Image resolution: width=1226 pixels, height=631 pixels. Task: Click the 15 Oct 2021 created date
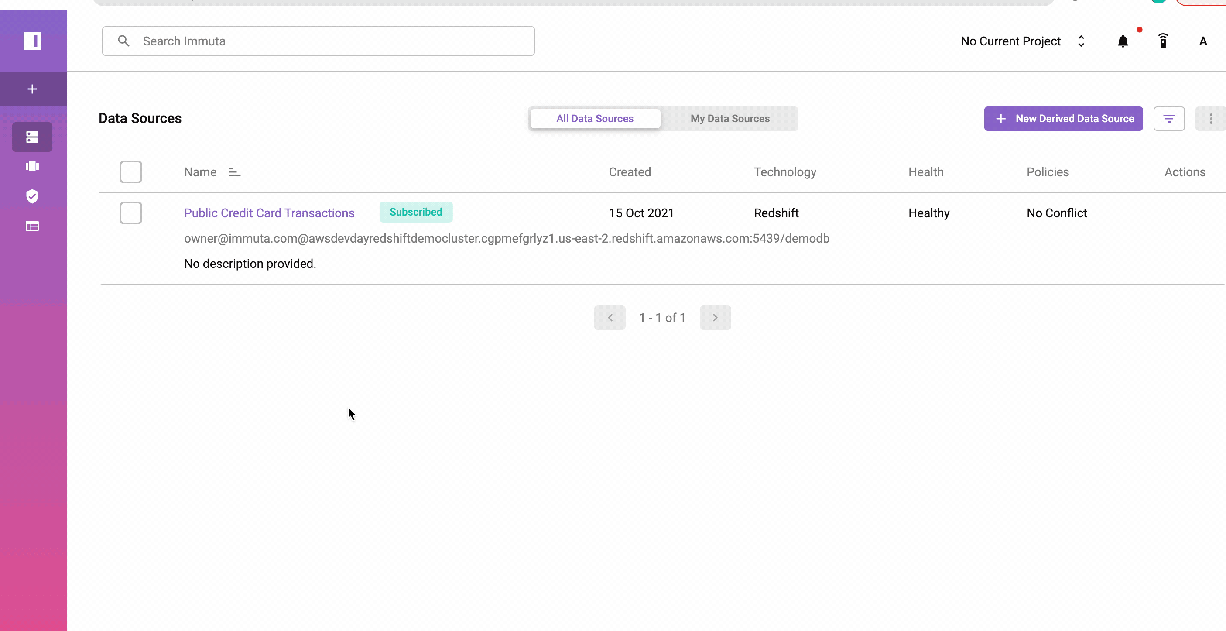pos(641,213)
